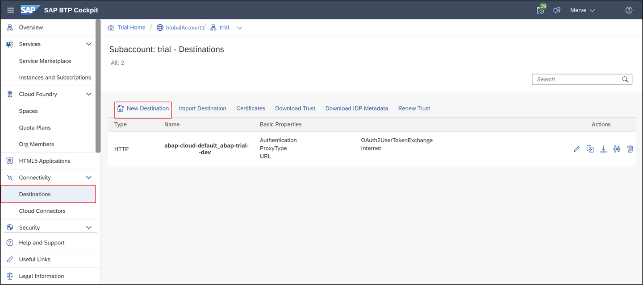Click the Useful Links chain icon
The width and height of the screenshot is (643, 285).
[10, 259]
